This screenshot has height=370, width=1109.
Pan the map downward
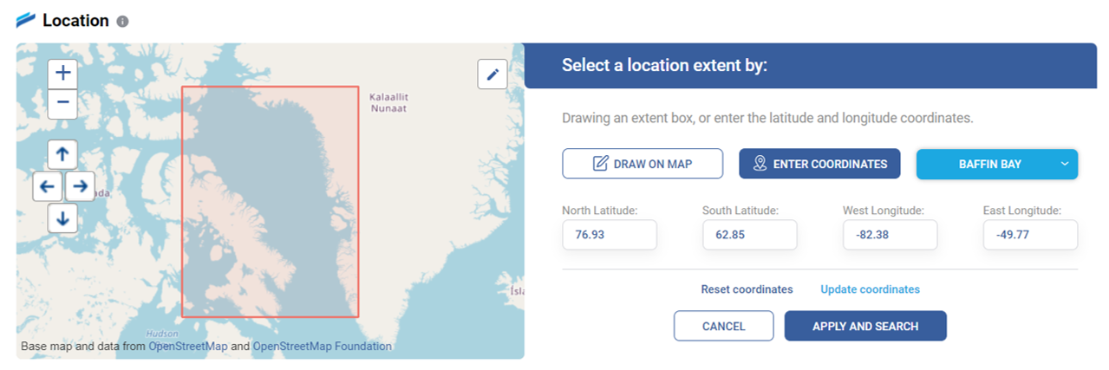62,217
